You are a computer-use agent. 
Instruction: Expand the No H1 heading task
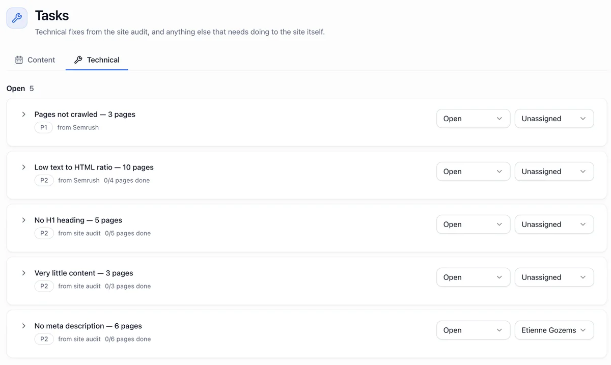23,220
